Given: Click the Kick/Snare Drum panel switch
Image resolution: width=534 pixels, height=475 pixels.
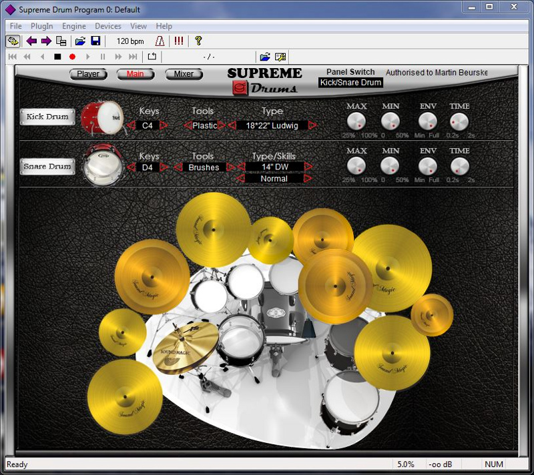Looking at the screenshot, I should [x=350, y=83].
